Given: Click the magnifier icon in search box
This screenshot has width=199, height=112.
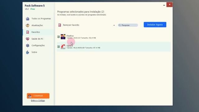Looking at the screenshot, I should [x=119, y=25].
